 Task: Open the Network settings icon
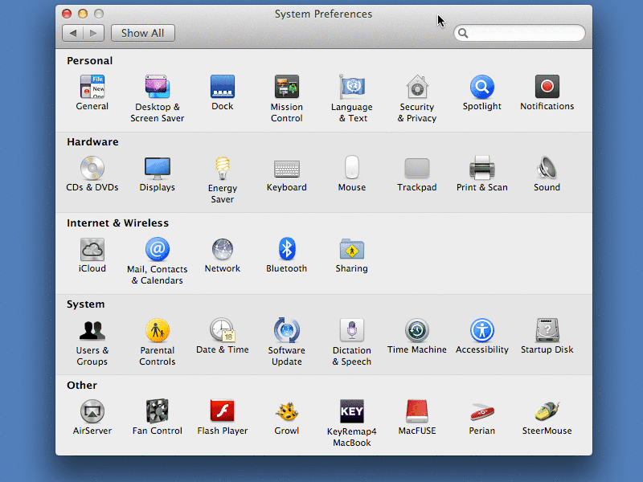pos(223,250)
